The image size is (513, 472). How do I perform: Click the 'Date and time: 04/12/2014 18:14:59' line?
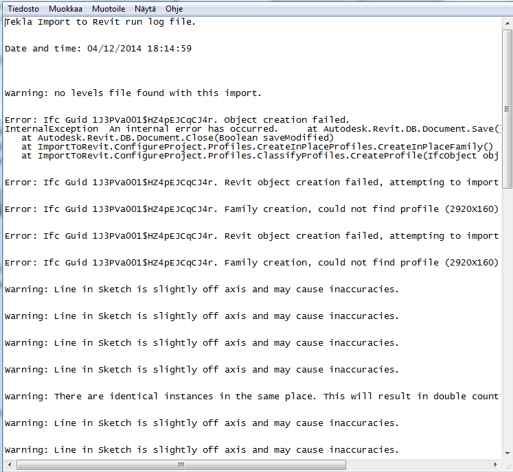pyautogui.click(x=98, y=49)
